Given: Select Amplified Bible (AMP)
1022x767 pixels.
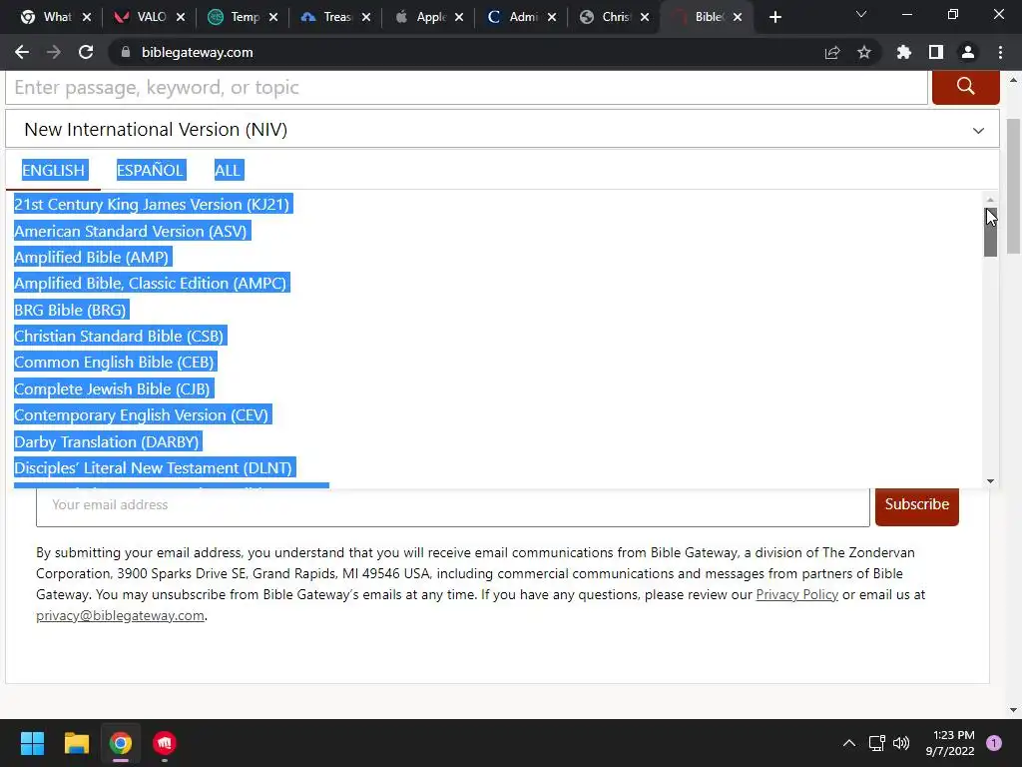Looking at the screenshot, I should pos(91,257).
